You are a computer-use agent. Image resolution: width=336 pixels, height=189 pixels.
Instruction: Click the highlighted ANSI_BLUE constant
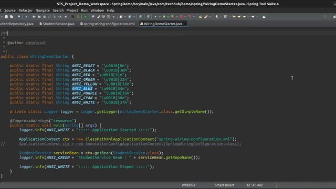tap(82, 89)
